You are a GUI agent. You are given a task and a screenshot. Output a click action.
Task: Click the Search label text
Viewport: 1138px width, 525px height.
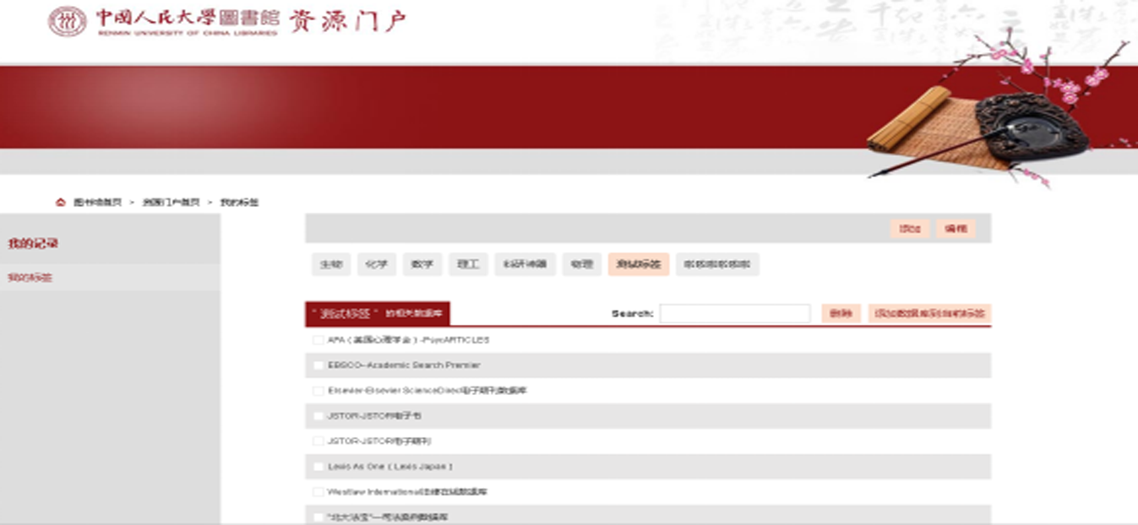coord(633,313)
